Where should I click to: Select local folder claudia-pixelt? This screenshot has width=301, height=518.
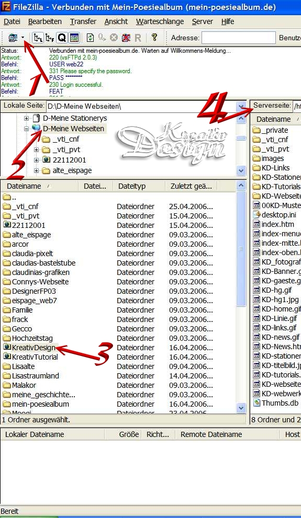32,254
